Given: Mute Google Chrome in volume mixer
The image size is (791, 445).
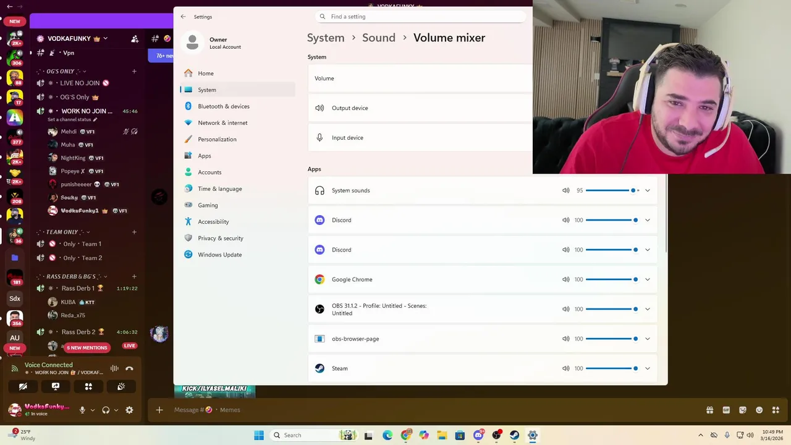Looking at the screenshot, I should tap(565, 279).
